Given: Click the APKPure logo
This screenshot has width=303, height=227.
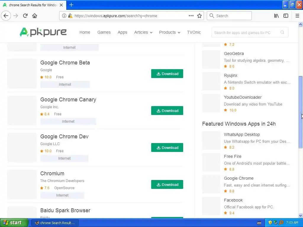Looking at the screenshot, I should coord(43,32).
